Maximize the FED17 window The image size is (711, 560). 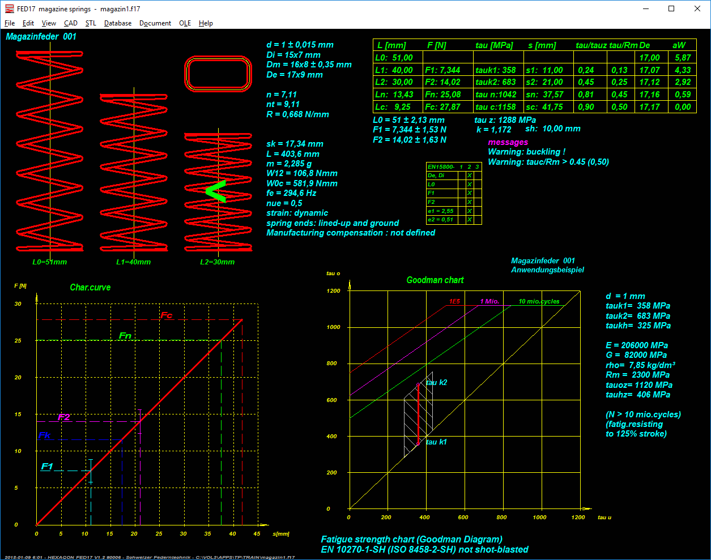click(671, 8)
